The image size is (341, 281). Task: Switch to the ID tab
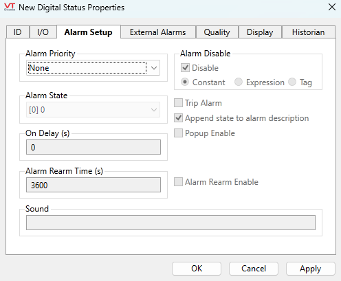[x=18, y=32]
